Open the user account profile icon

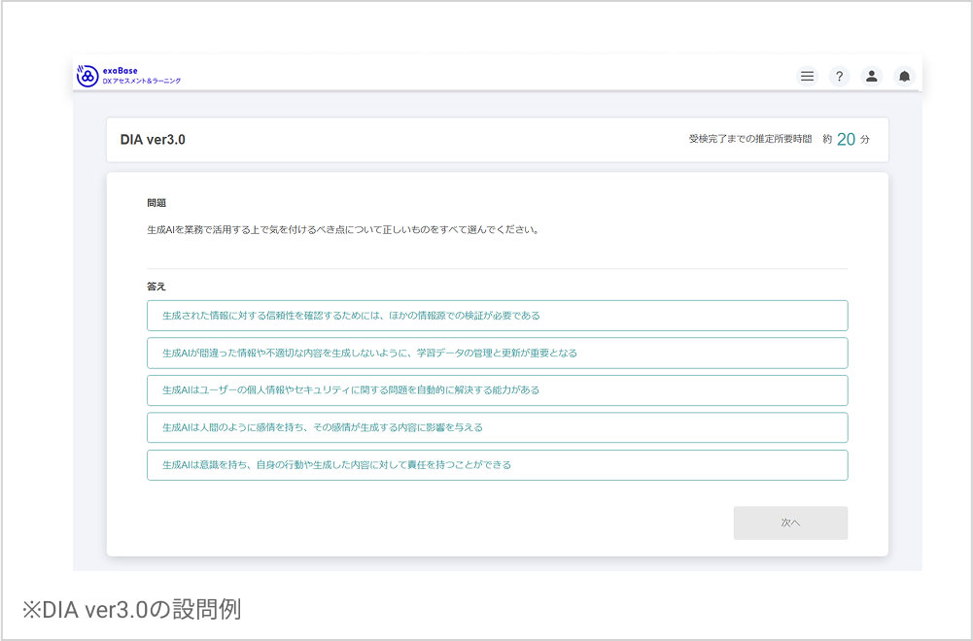872,76
